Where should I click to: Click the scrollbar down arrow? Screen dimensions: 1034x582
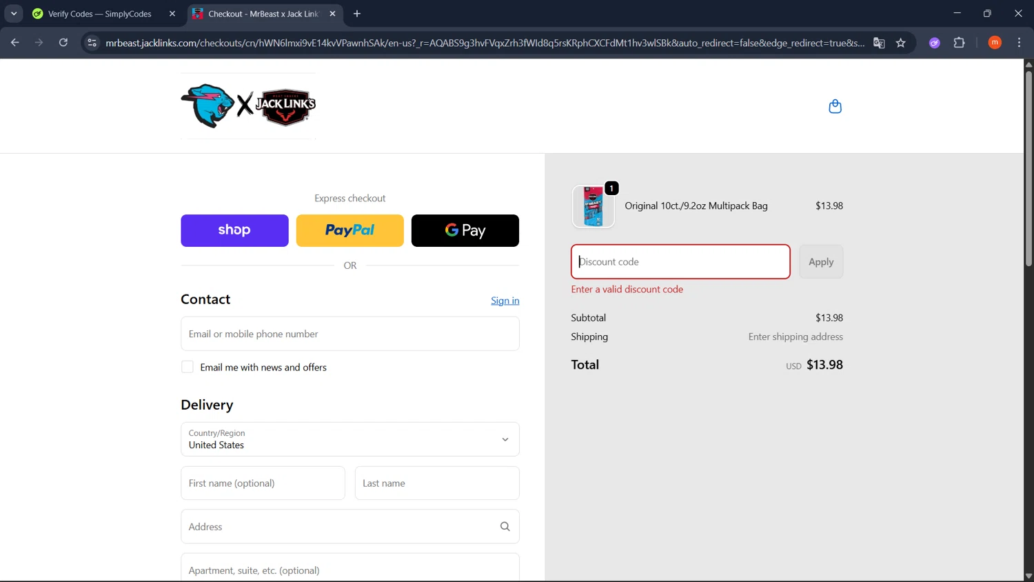point(1028,576)
